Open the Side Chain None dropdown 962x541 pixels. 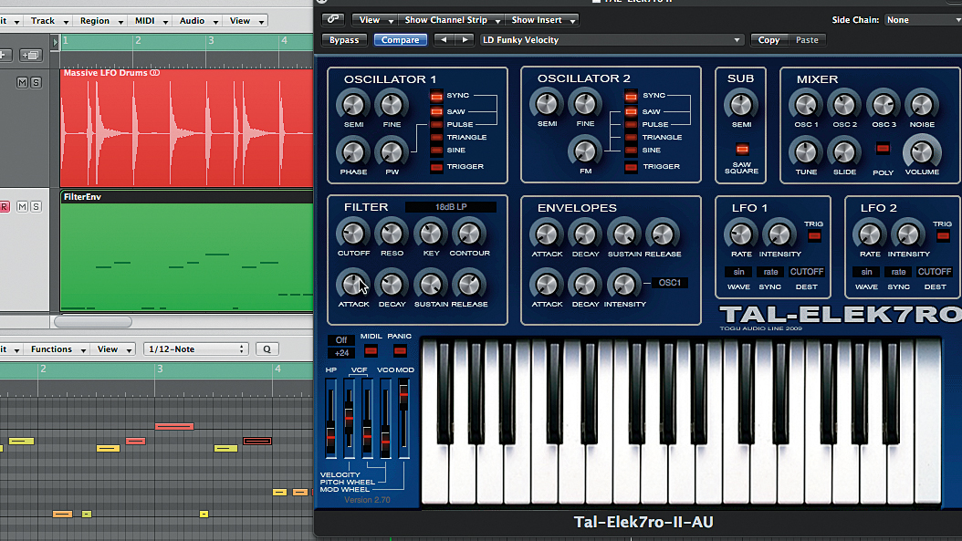(924, 20)
